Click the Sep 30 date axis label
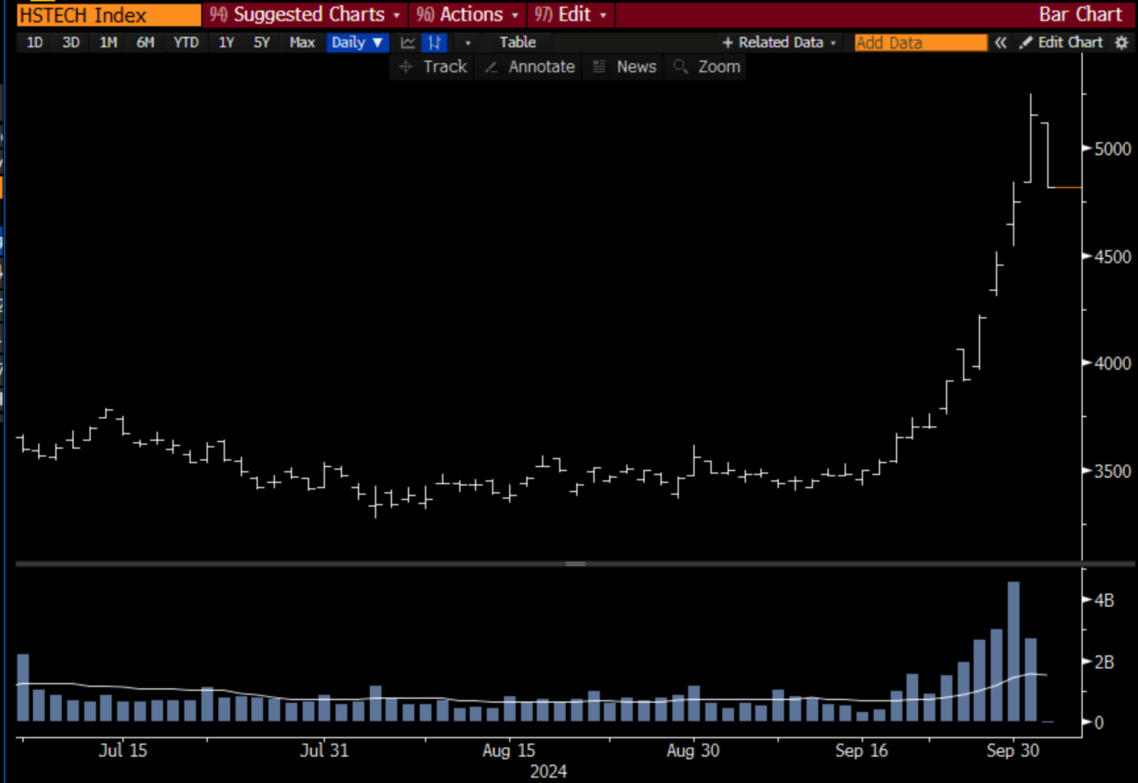Viewport: 1138px width, 783px height. point(1012,751)
